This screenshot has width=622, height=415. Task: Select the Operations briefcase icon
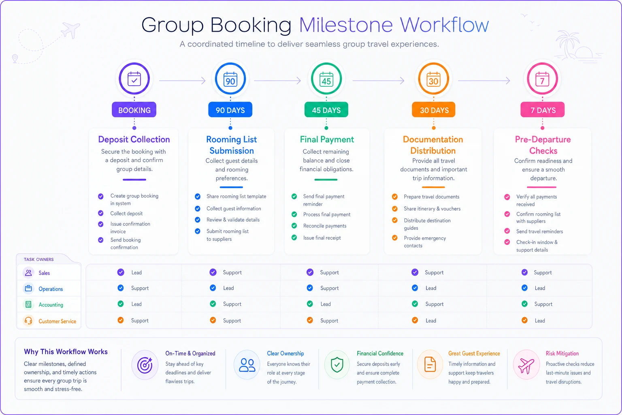(28, 289)
